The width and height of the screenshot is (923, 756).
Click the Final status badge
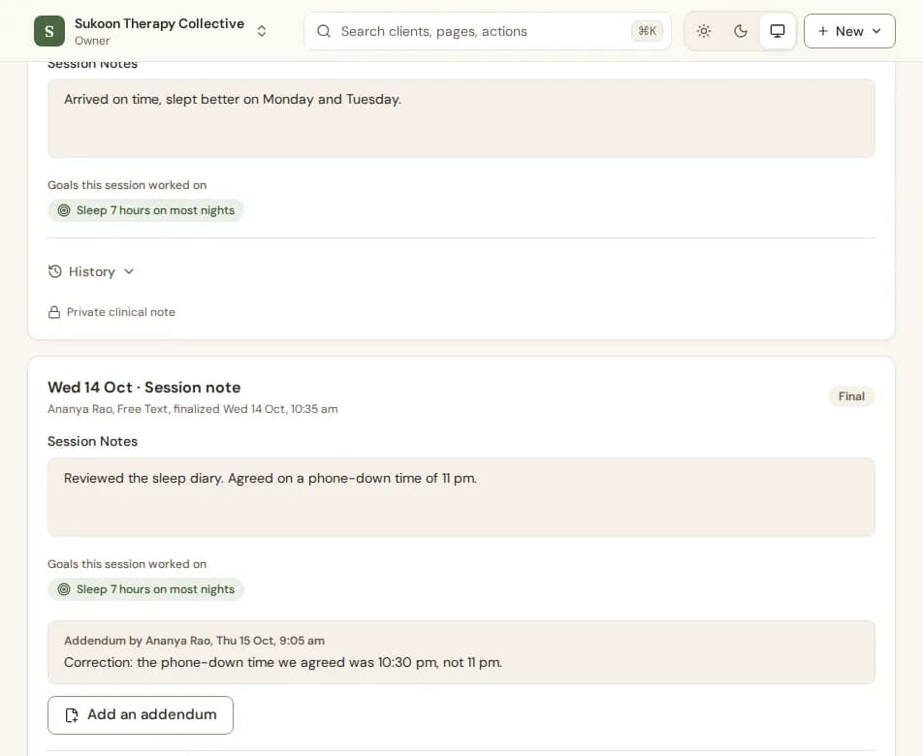click(852, 396)
